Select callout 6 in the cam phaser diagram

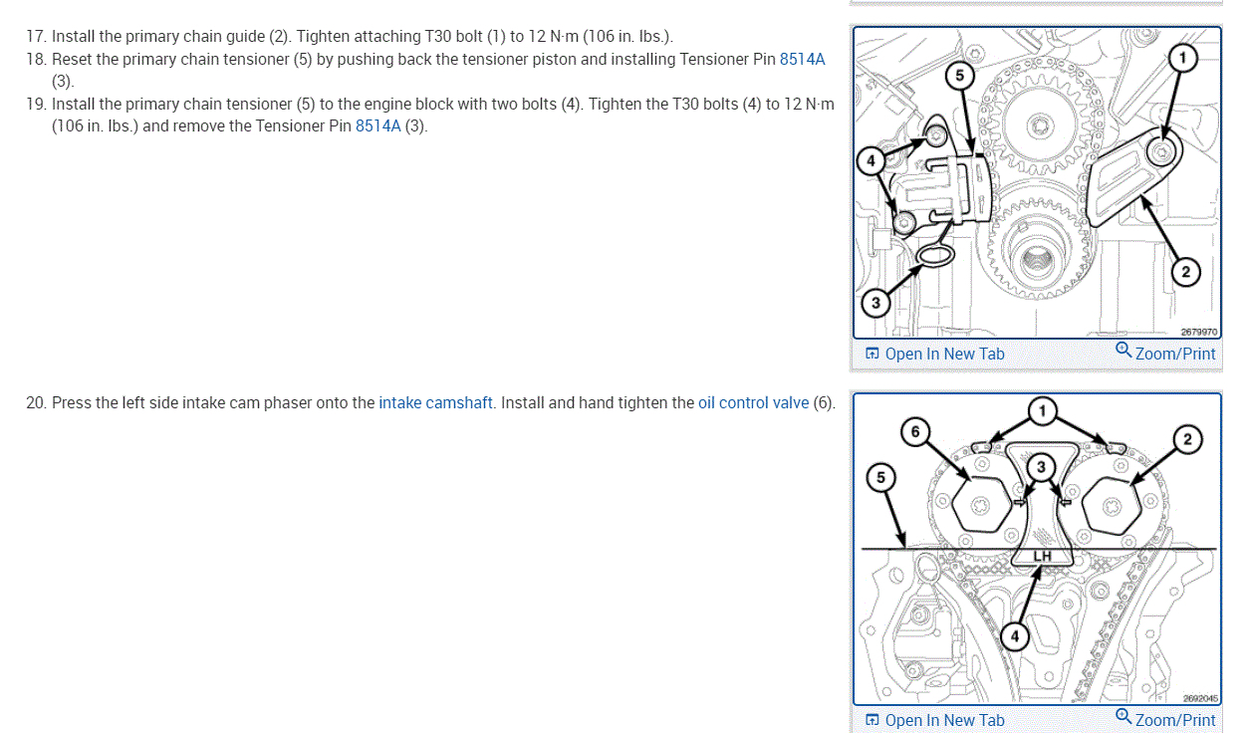point(915,432)
